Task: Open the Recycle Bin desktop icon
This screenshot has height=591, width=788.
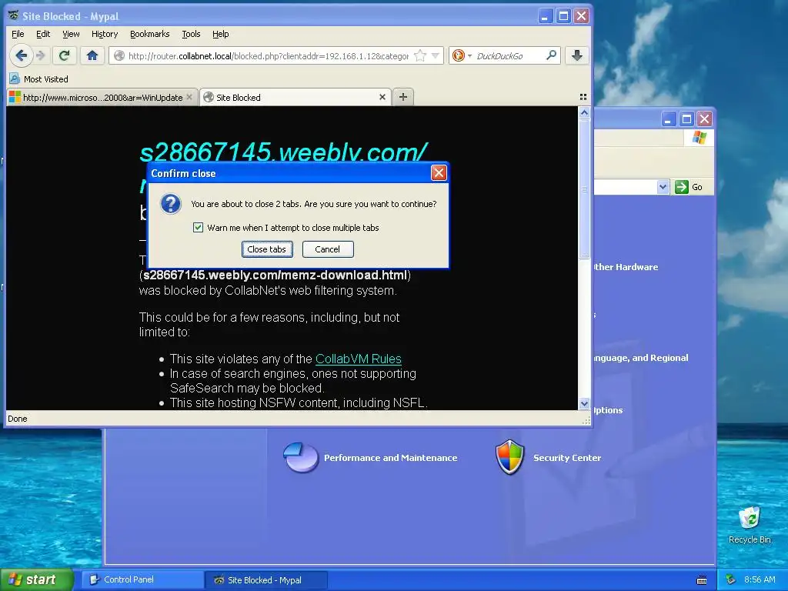Action: [750, 525]
